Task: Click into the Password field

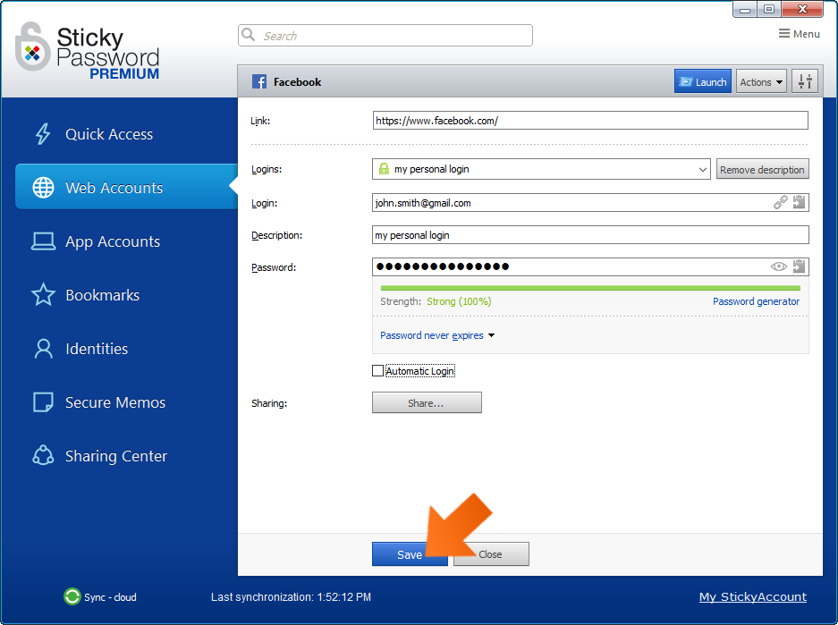Action: (590, 266)
